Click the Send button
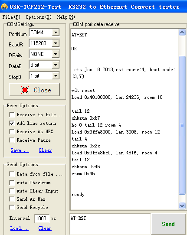 click(x=168, y=224)
